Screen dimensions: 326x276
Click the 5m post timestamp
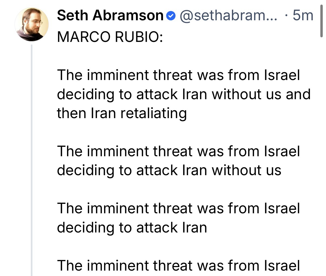click(x=302, y=16)
